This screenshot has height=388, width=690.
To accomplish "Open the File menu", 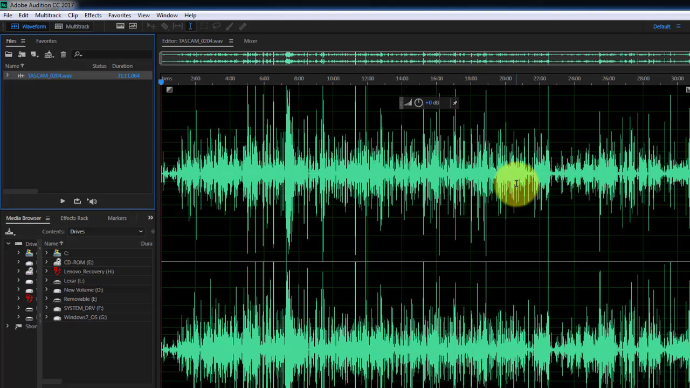I will (8, 16).
